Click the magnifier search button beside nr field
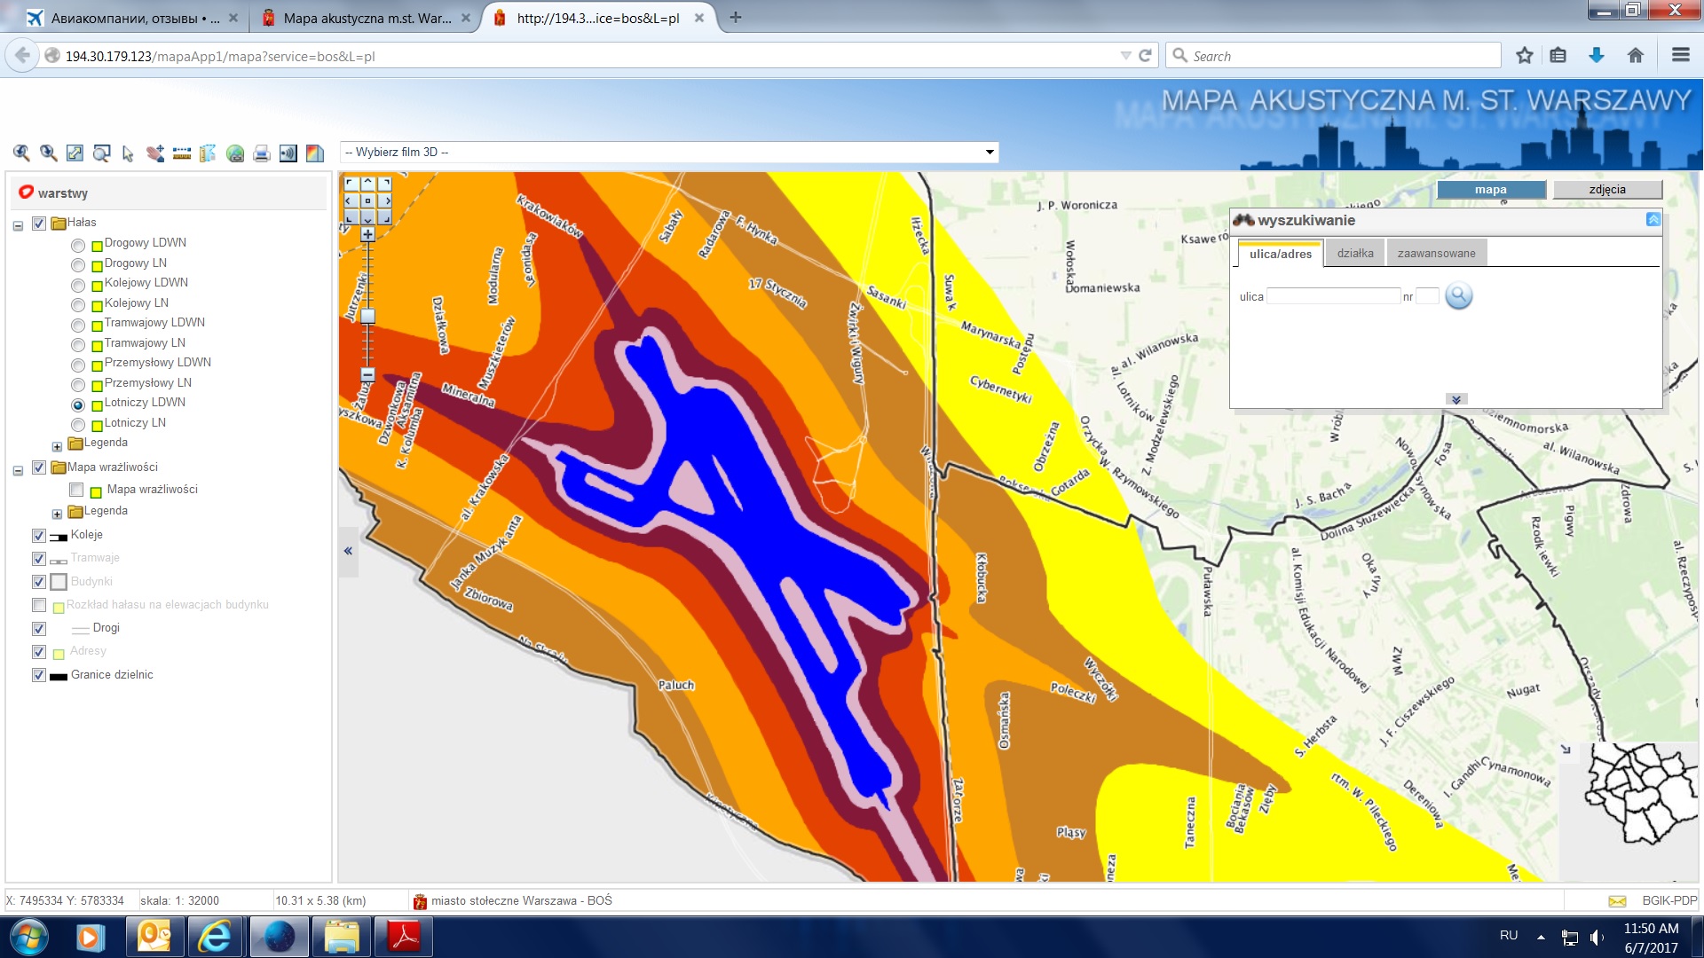The height and width of the screenshot is (958, 1704). click(1458, 296)
